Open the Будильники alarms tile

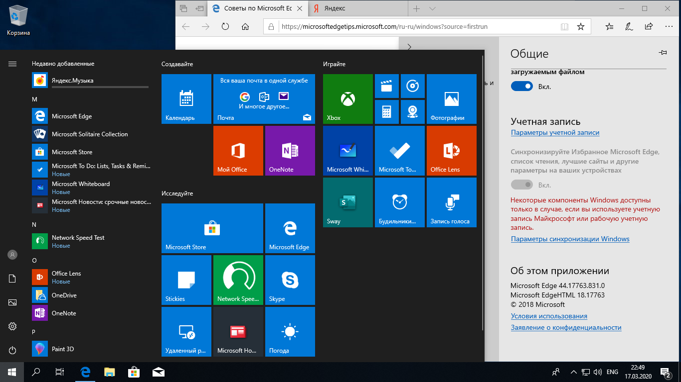(x=400, y=202)
